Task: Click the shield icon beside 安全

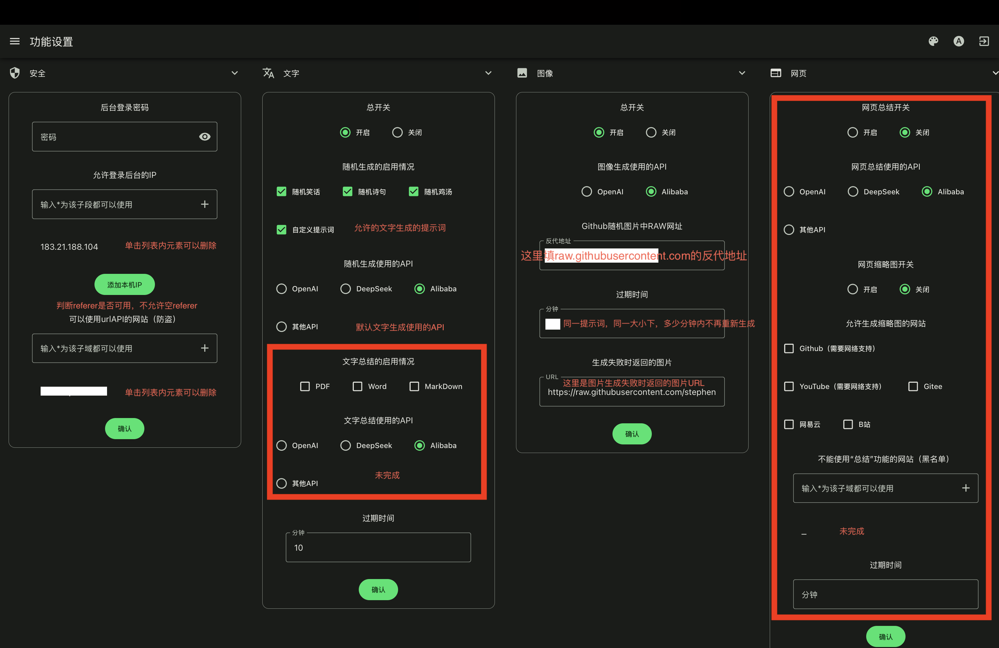Action: [15, 73]
